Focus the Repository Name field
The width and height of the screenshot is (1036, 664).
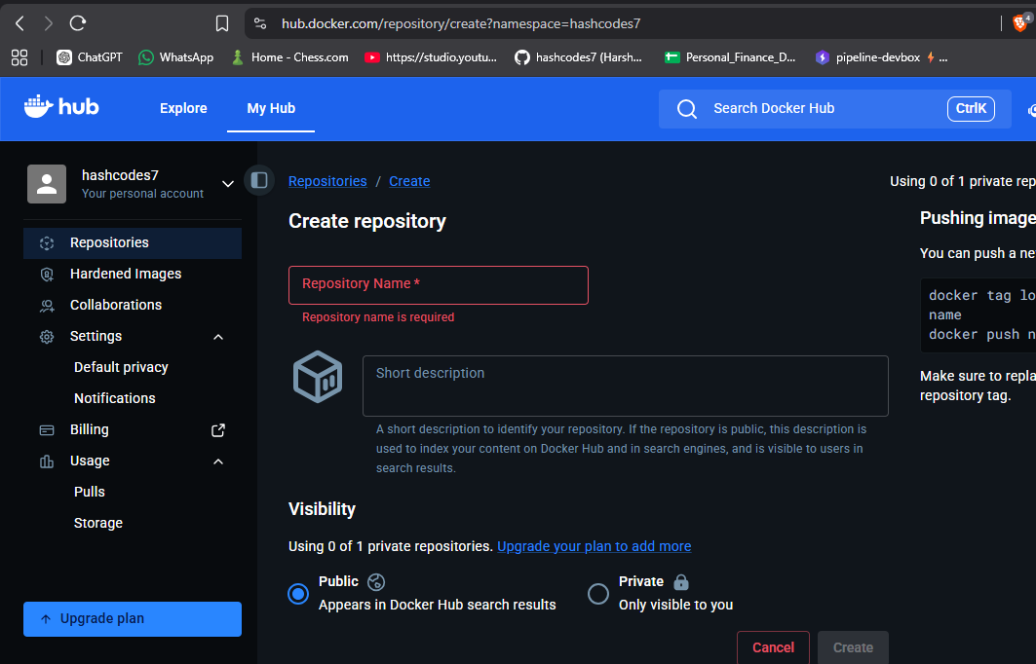(438, 285)
